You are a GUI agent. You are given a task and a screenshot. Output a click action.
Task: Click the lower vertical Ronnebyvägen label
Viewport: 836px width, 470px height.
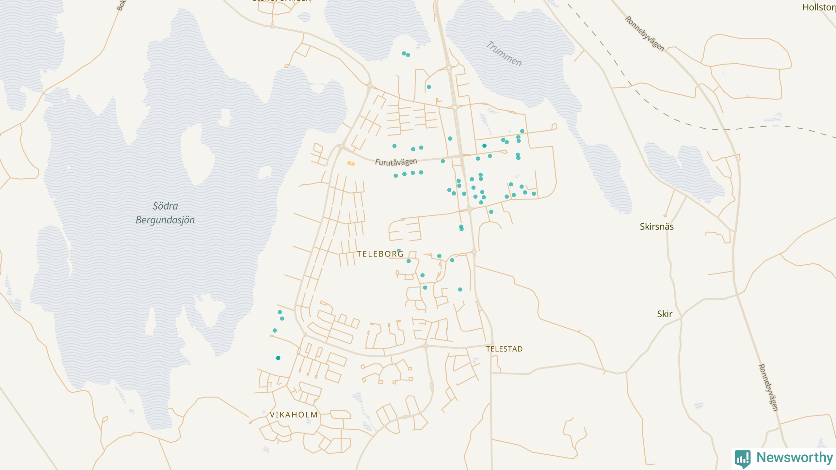[x=768, y=387]
